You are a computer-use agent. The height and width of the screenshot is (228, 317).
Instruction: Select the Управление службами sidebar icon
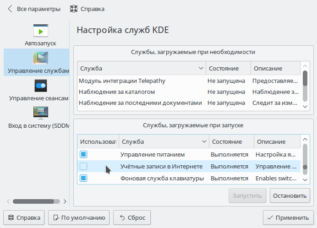[41, 58]
